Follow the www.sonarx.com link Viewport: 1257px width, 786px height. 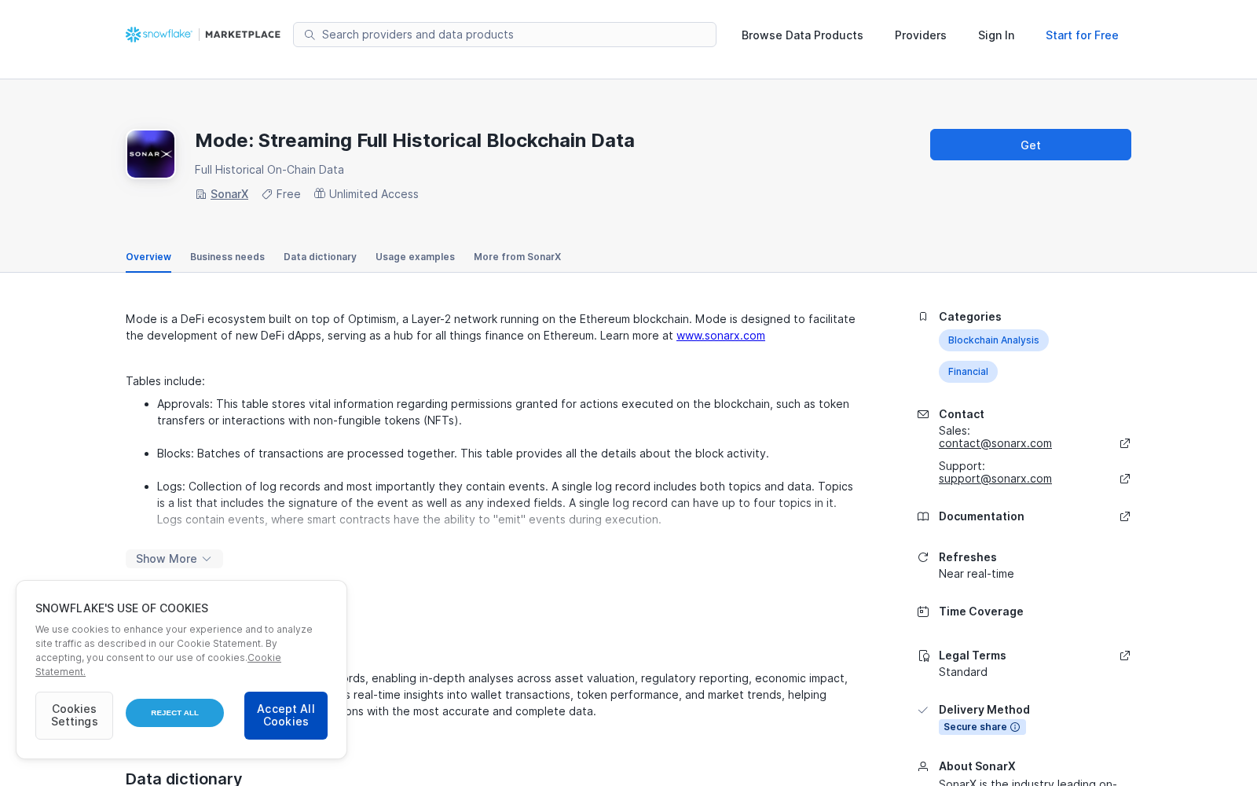[x=720, y=336]
